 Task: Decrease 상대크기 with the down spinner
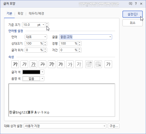[x=45, y=45]
